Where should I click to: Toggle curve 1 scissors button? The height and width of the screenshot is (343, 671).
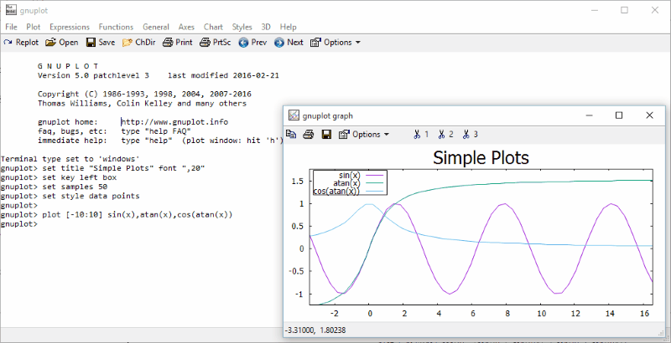(x=421, y=135)
